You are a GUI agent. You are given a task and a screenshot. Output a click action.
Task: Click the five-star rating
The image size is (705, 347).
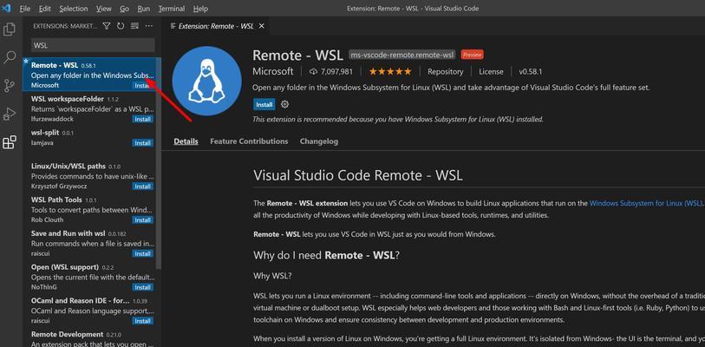click(390, 71)
